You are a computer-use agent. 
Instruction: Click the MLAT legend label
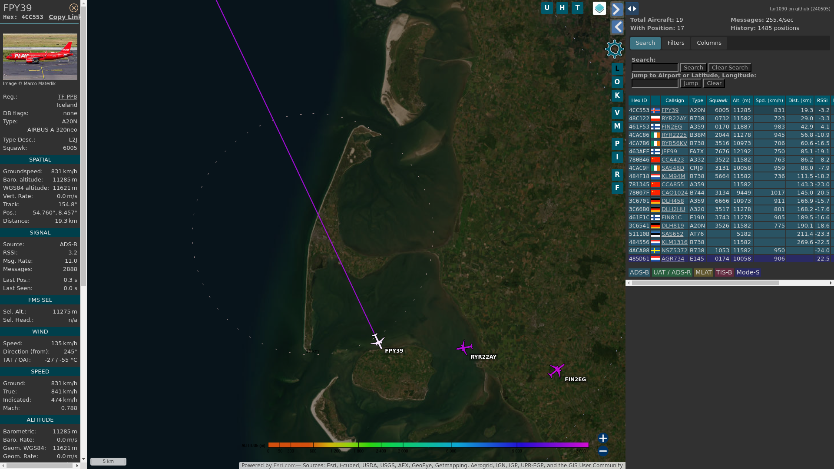point(703,272)
